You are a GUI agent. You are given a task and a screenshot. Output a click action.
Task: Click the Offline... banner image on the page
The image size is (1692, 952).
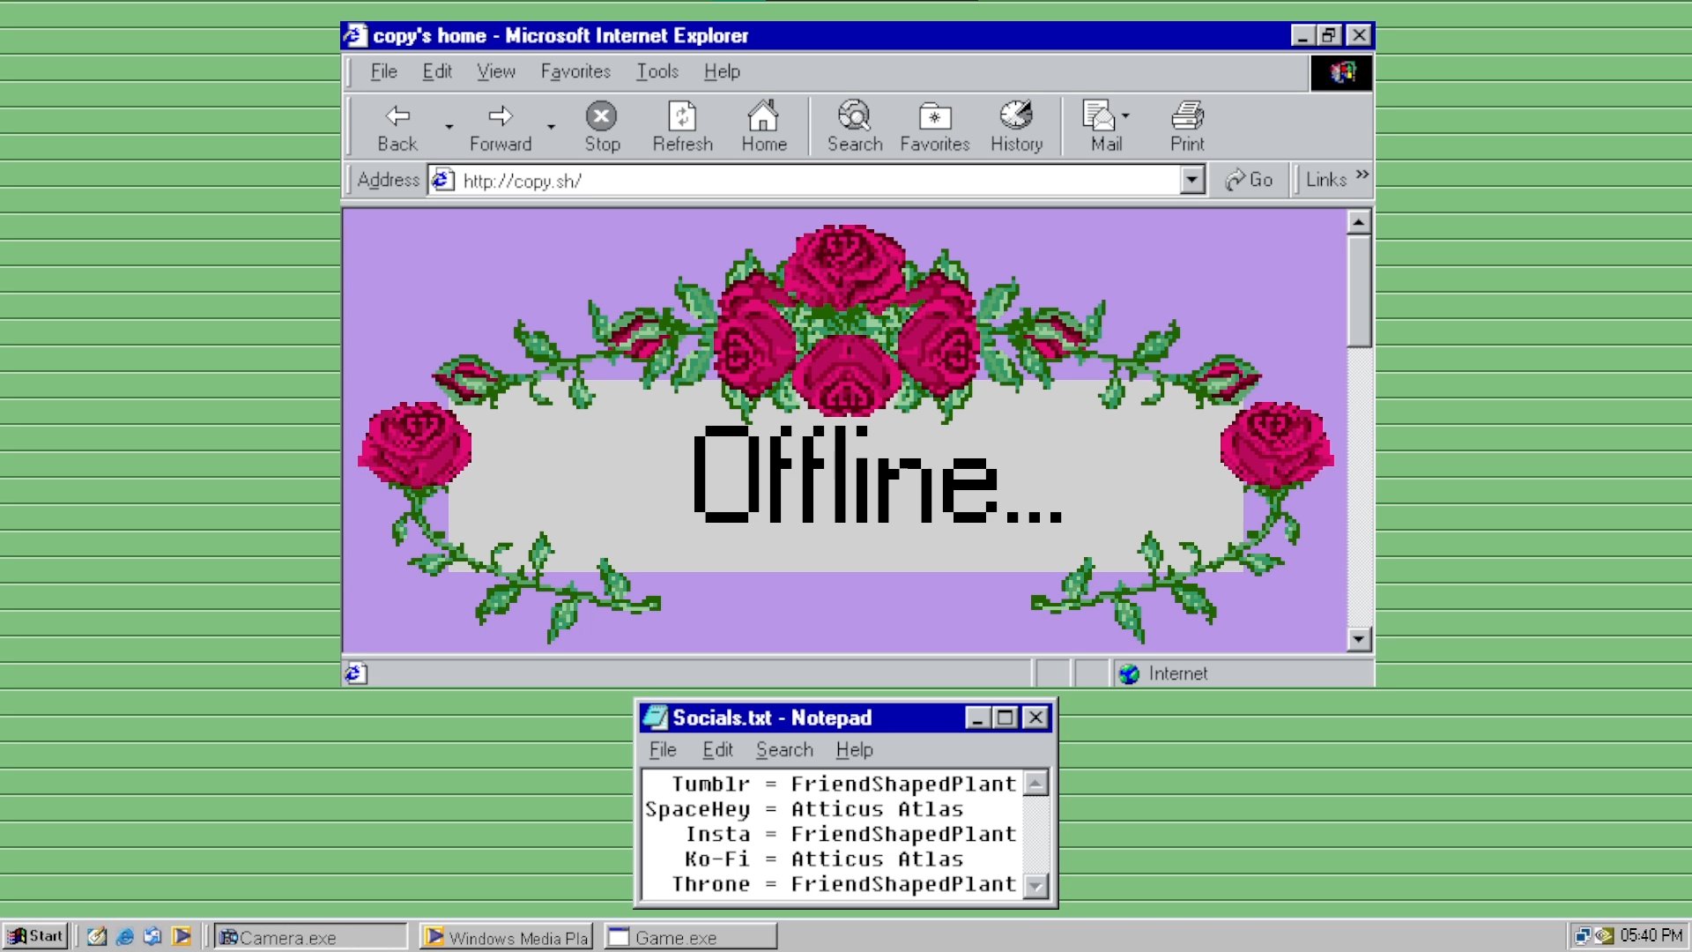pos(846,432)
